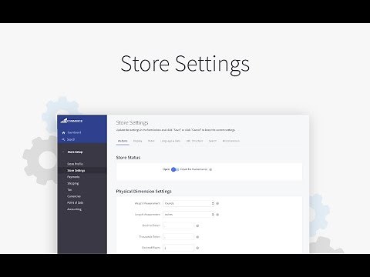Image resolution: width=370 pixels, height=277 pixels.
Task: Open the Miscellaneous tab
Action: point(231,141)
